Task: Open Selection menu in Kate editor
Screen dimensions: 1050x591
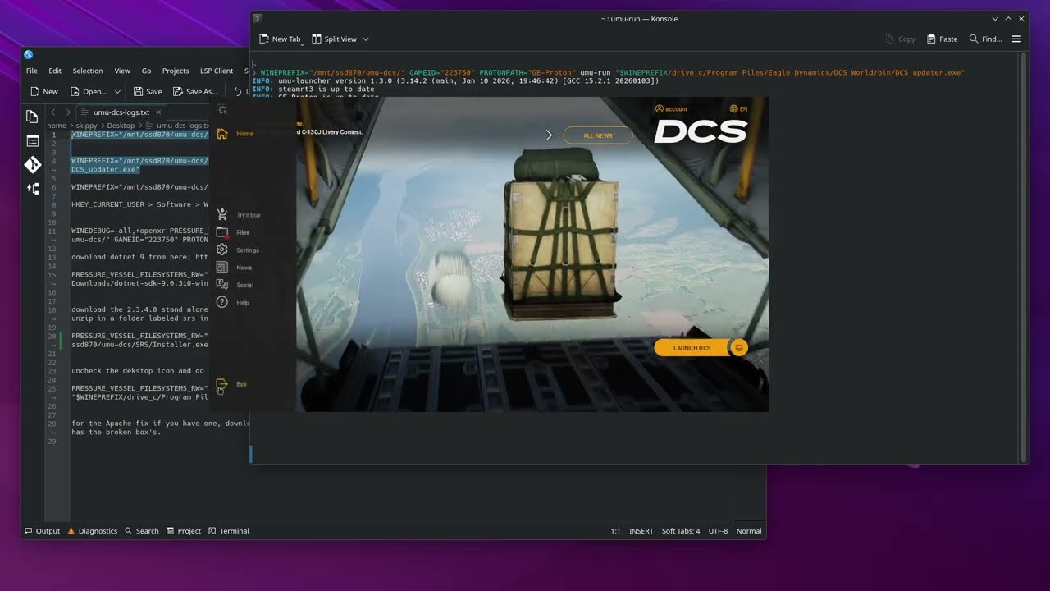Action: [88, 71]
